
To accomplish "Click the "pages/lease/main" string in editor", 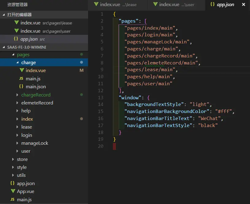I will coord(150,70).
